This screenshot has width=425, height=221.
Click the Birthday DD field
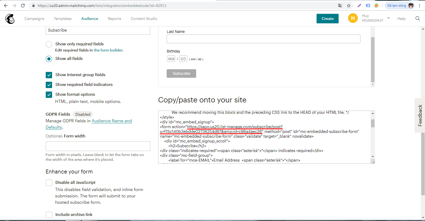click(x=183, y=59)
